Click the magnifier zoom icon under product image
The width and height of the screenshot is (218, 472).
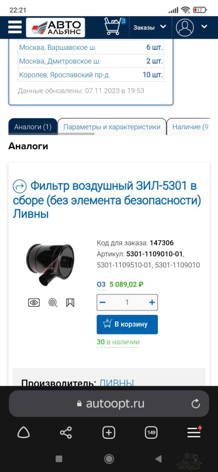[53, 303]
